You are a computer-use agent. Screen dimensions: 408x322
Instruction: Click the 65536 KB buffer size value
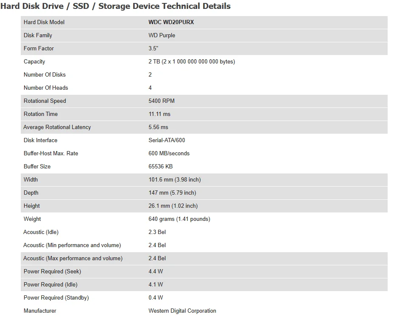click(x=160, y=166)
